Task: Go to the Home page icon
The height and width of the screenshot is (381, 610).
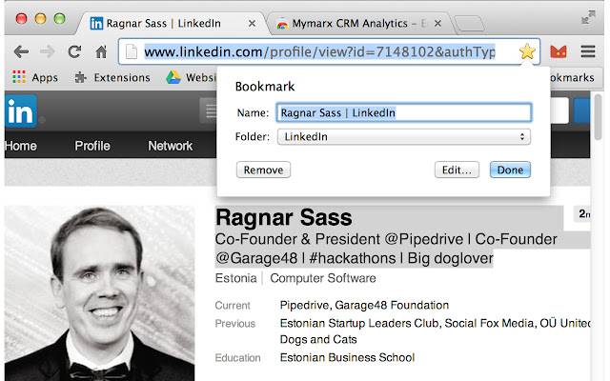Action: pyautogui.click(x=101, y=51)
